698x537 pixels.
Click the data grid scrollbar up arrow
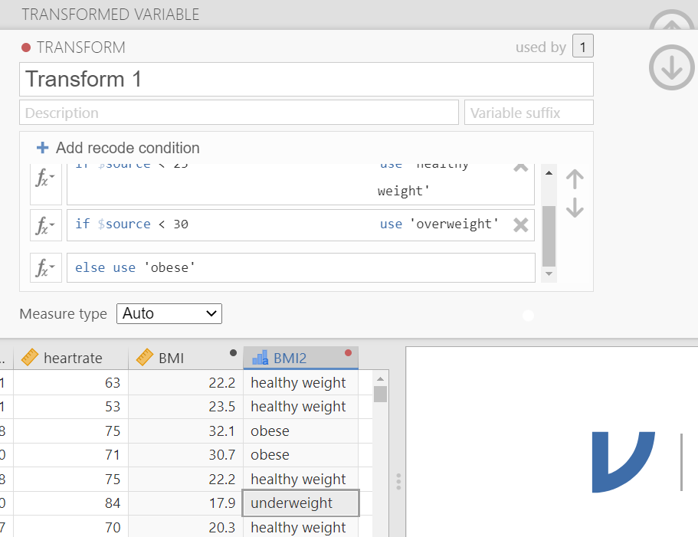380,378
